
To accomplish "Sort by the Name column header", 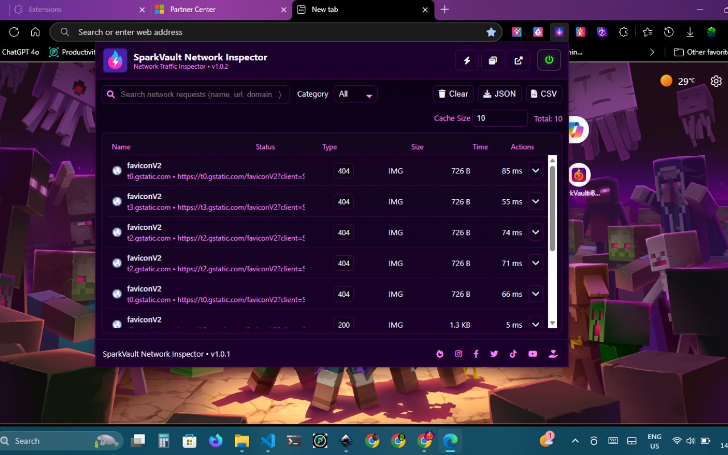I will click(x=121, y=147).
